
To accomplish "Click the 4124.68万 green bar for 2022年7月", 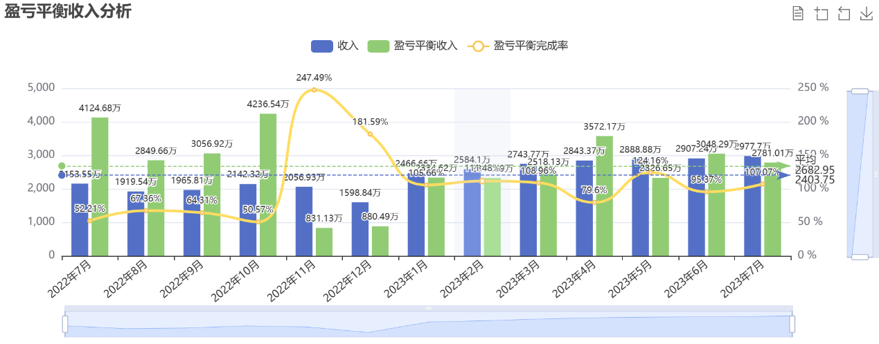I will (x=100, y=187).
